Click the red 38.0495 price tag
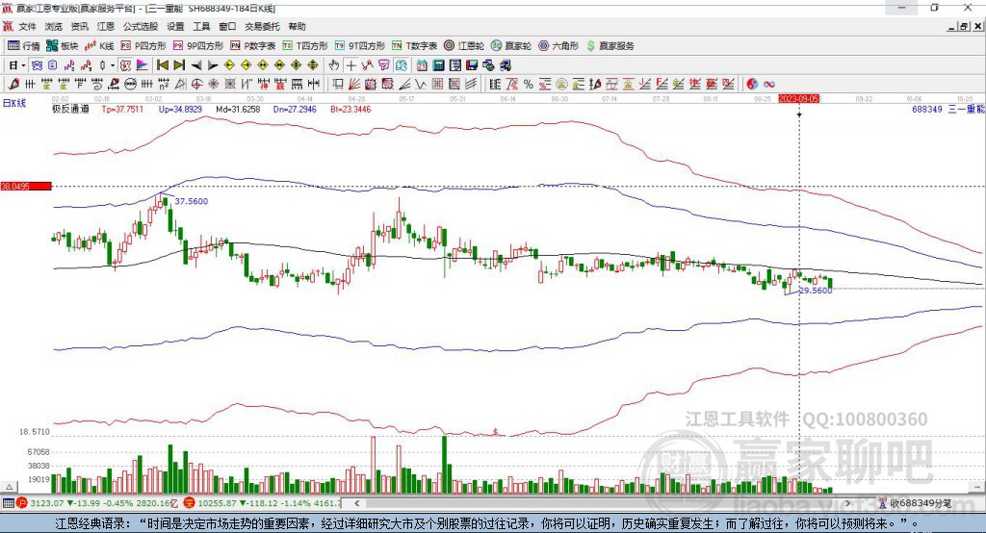The image size is (986, 533). coord(26,186)
